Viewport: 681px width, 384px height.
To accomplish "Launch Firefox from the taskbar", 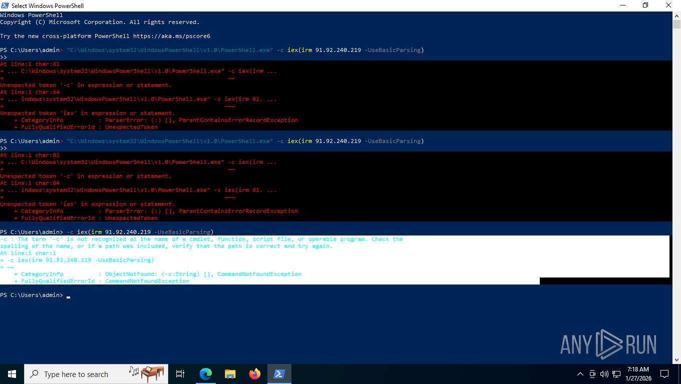I will (x=255, y=374).
